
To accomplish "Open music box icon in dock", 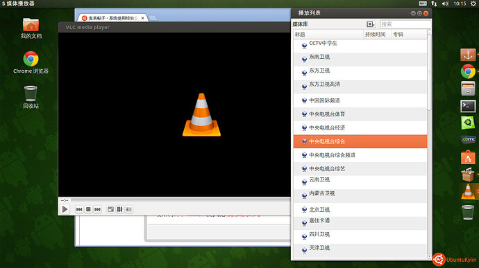I will [x=468, y=175].
